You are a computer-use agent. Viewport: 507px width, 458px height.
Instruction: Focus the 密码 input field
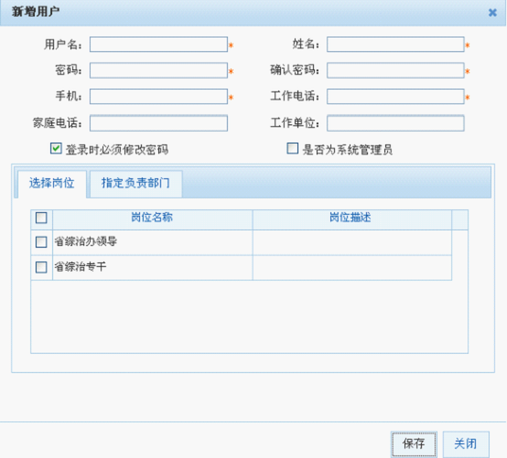(x=158, y=70)
